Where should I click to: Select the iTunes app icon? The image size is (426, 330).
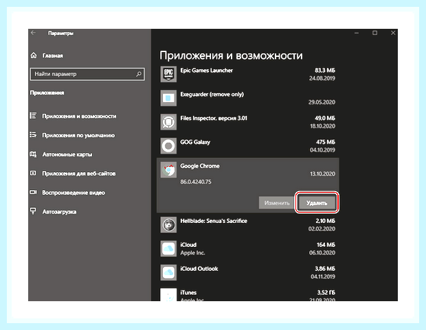click(168, 295)
